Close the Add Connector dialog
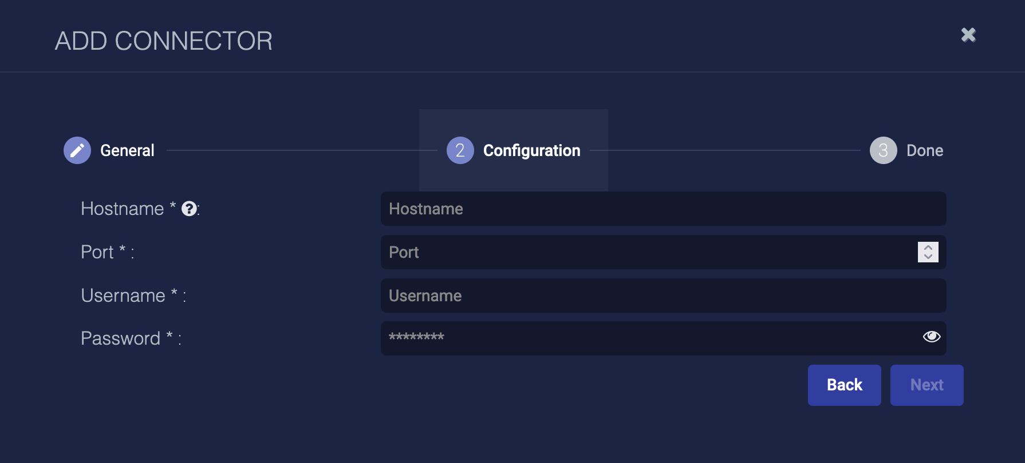This screenshot has width=1025, height=463. (968, 35)
